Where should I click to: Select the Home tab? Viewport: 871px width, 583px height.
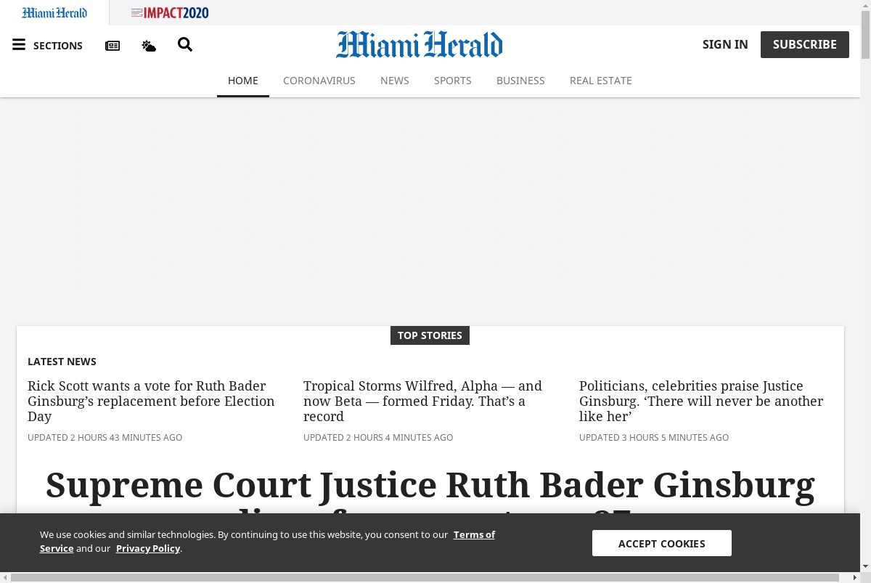(243, 81)
